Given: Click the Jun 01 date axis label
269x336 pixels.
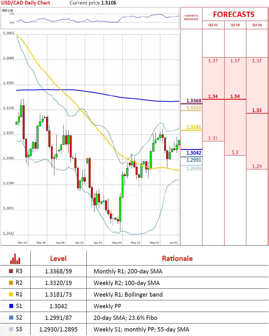Looking at the screenshot, I should point(174,243).
